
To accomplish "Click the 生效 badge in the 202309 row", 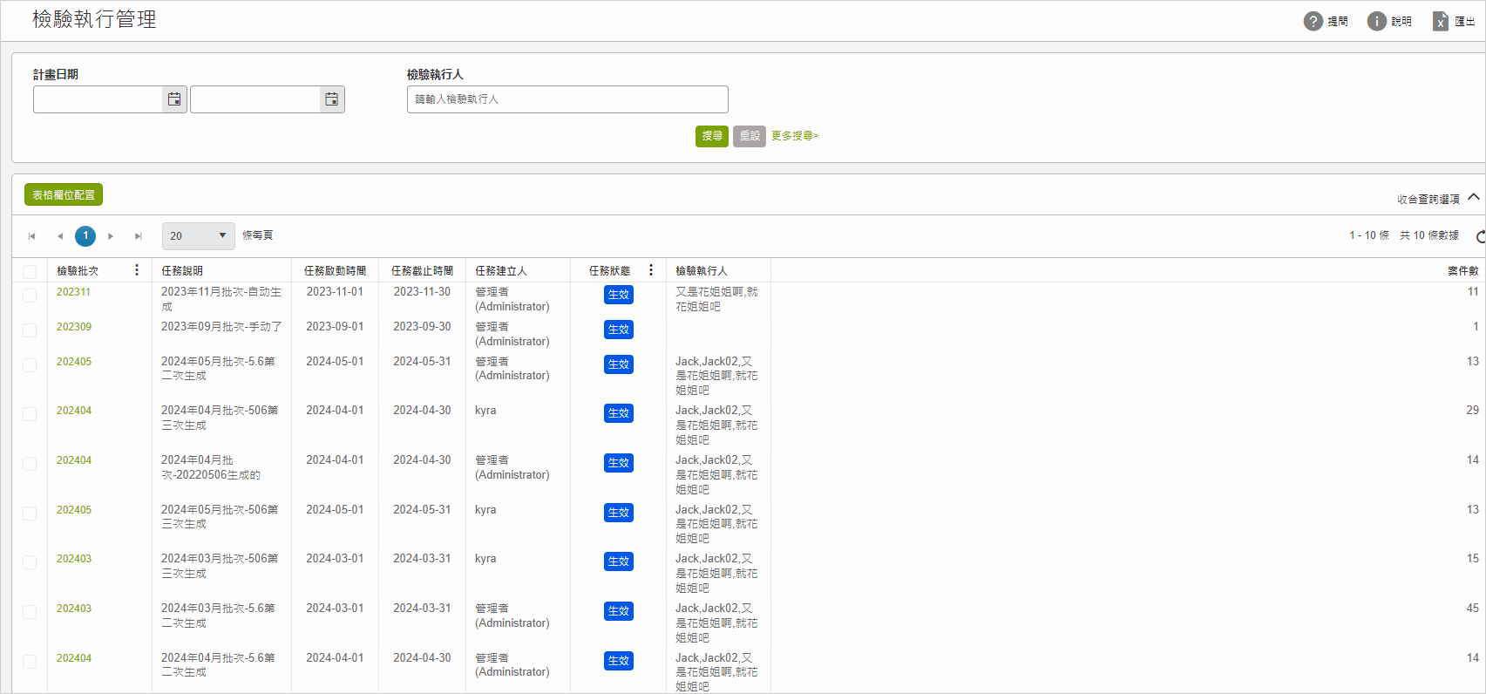I will 619,330.
